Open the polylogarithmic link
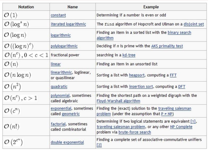This screenshot has width=208, height=150. pyautogui.click(x=64, y=46)
